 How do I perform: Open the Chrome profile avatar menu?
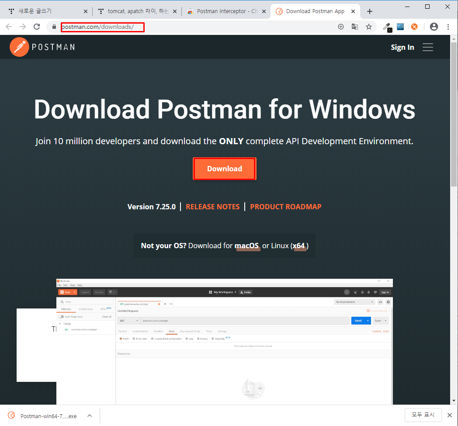tap(434, 27)
